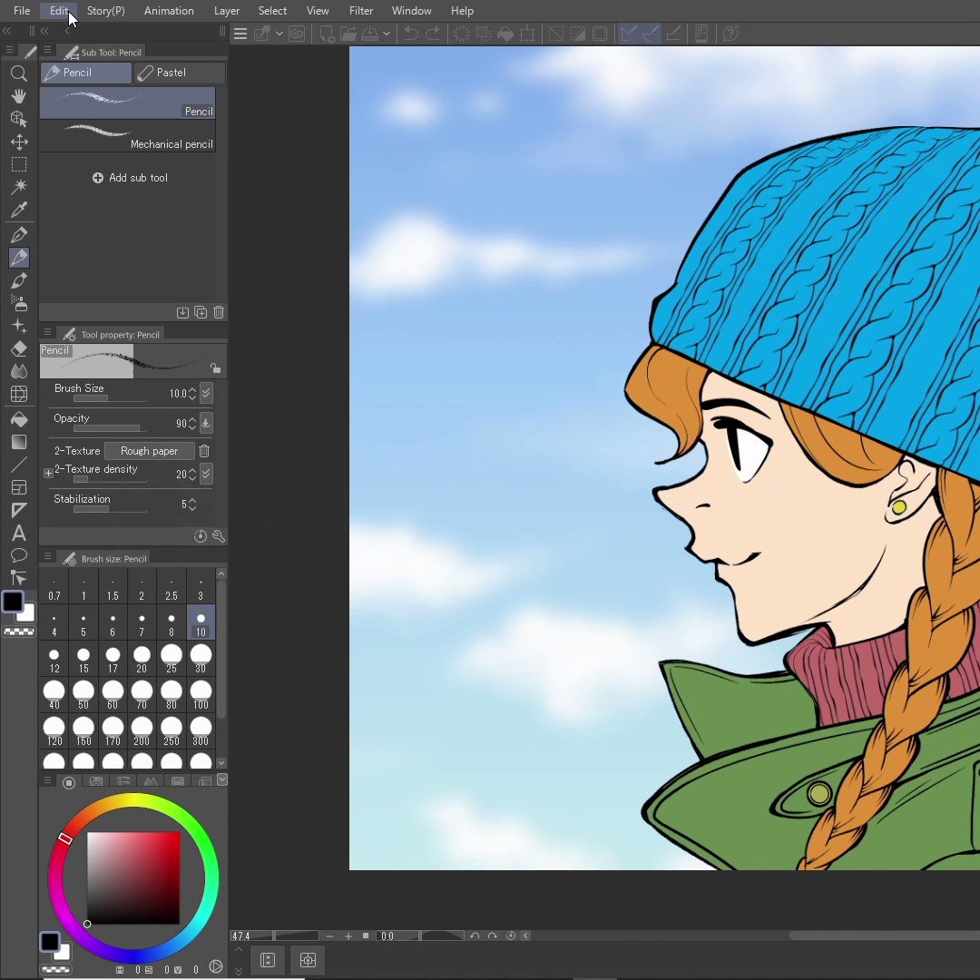Expand the Brush Size preset dropdown
This screenshot has height=980, width=980.
(x=206, y=393)
